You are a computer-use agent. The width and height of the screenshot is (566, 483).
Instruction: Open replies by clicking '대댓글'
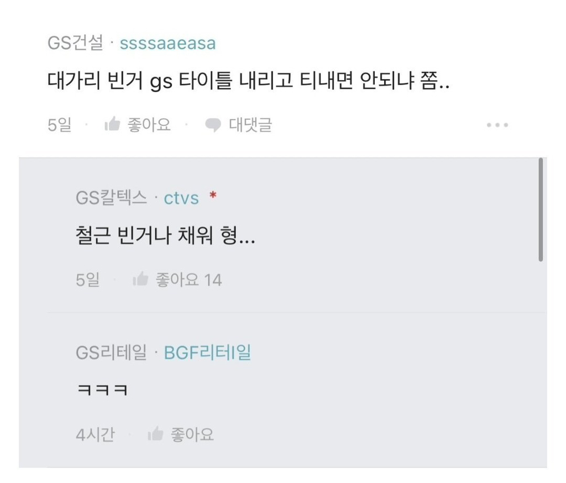(249, 124)
